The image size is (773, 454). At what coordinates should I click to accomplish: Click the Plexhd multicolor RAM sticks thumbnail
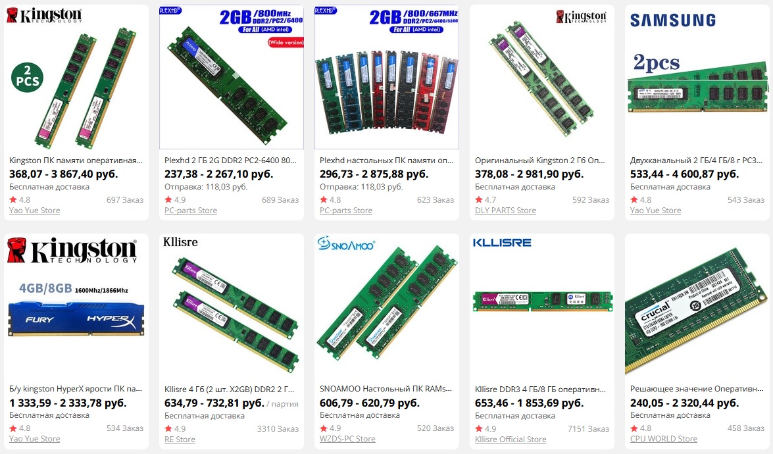click(387, 77)
